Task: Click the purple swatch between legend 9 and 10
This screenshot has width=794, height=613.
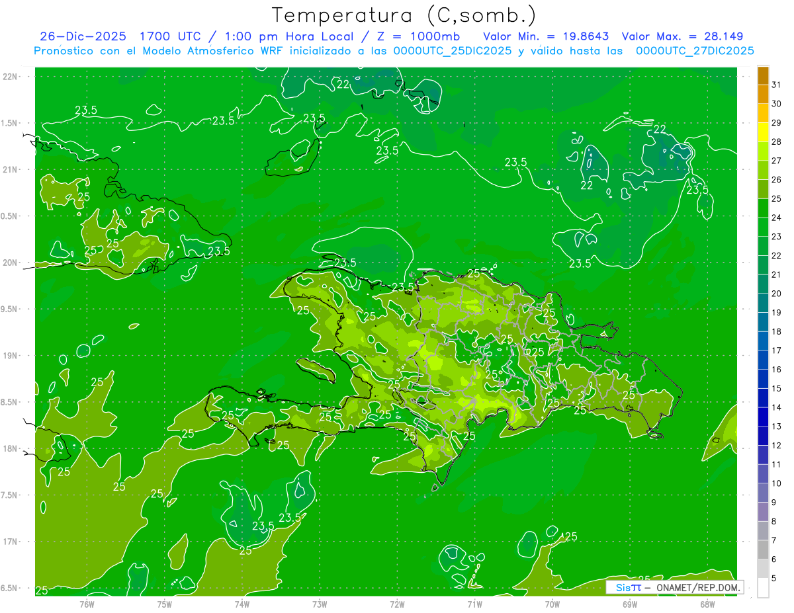Action: click(x=763, y=493)
